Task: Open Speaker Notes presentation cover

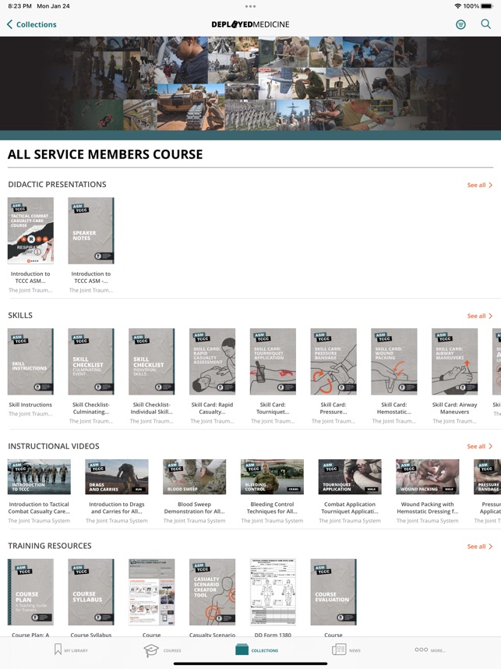Action: [x=91, y=230]
